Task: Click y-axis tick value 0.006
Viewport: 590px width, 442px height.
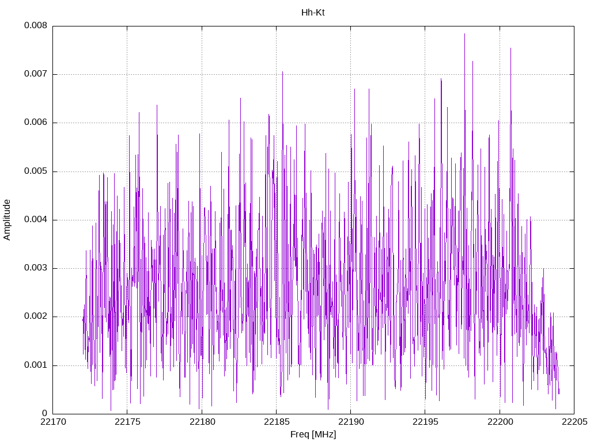Action: click(36, 122)
